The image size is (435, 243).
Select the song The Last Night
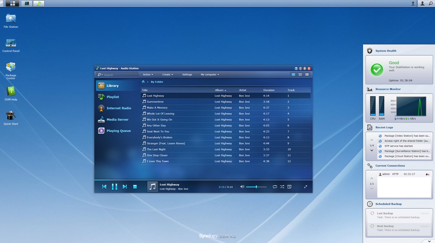point(226,149)
